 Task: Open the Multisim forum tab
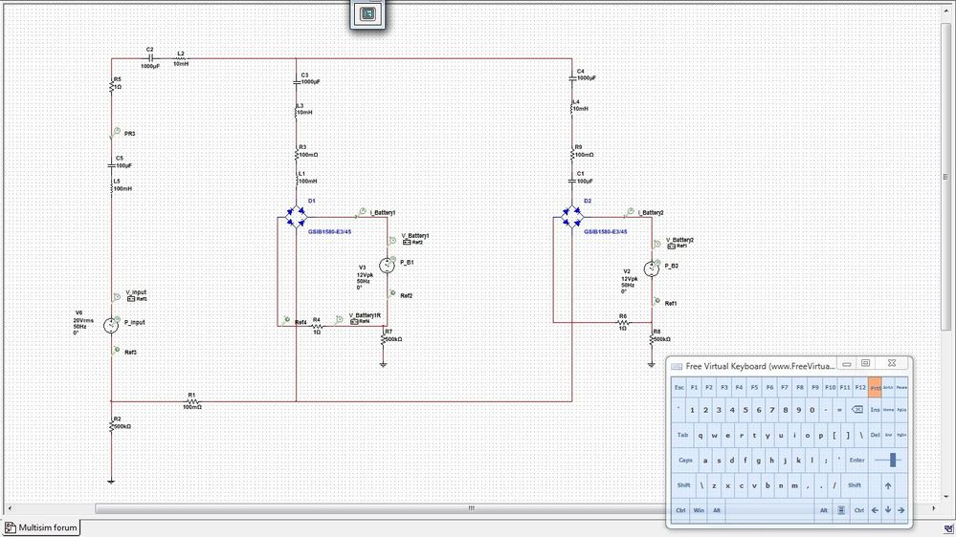coord(41,527)
